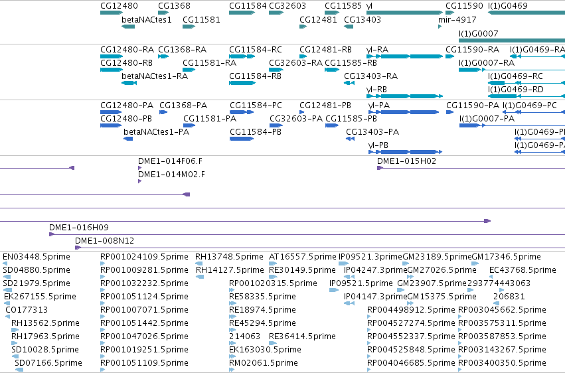The image size is (565, 373).
Task: Select protein CG12480-PA
Action: click(111, 112)
